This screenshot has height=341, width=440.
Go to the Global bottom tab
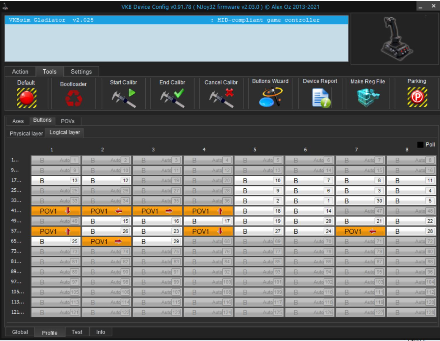coord(20,332)
